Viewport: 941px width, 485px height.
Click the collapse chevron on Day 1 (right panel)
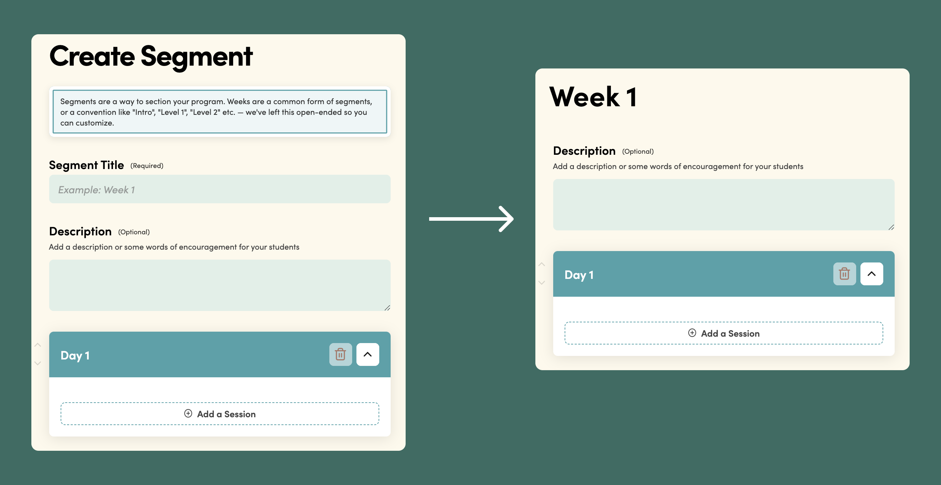[x=872, y=274]
